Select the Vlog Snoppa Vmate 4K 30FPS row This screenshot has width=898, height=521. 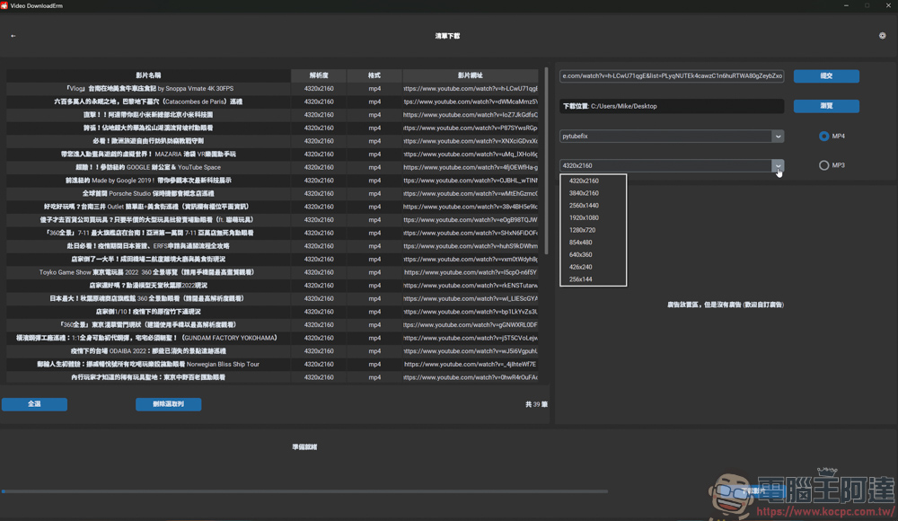pyautogui.click(x=273, y=88)
